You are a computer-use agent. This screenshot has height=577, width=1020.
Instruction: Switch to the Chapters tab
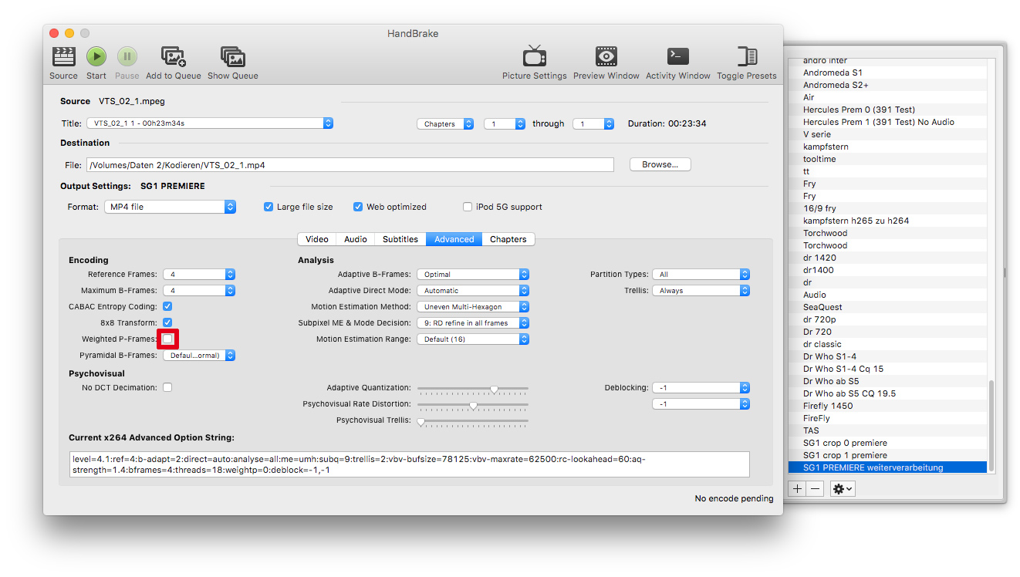click(x=508, y=239)
